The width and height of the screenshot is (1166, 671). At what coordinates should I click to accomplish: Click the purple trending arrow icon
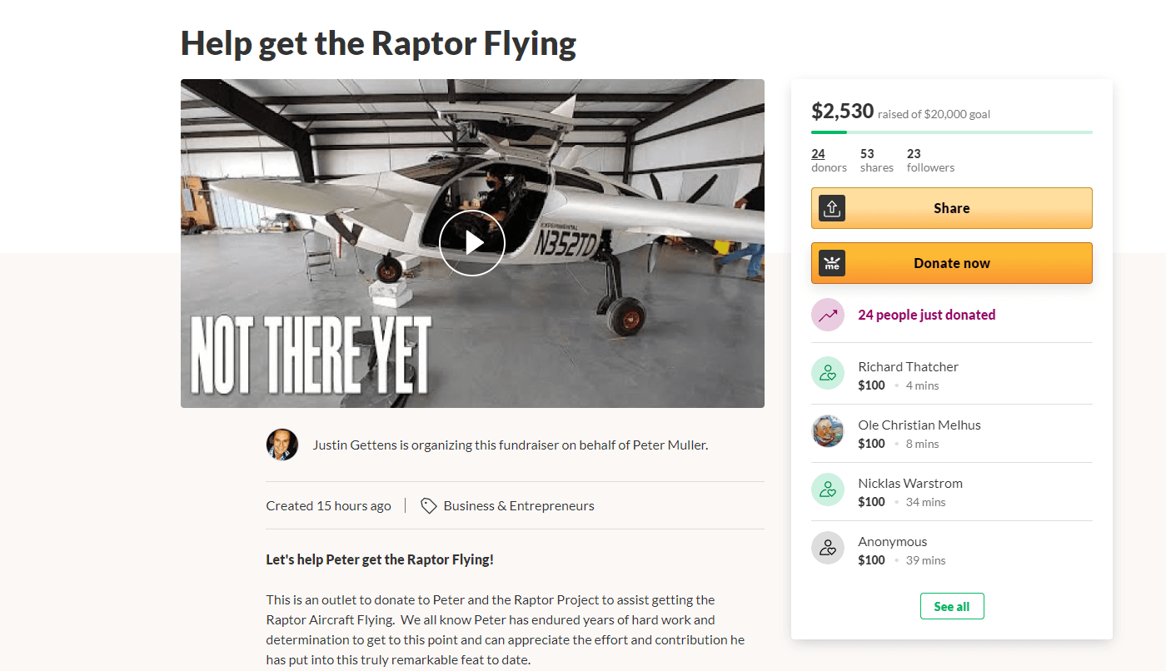[x=828, y=315]
